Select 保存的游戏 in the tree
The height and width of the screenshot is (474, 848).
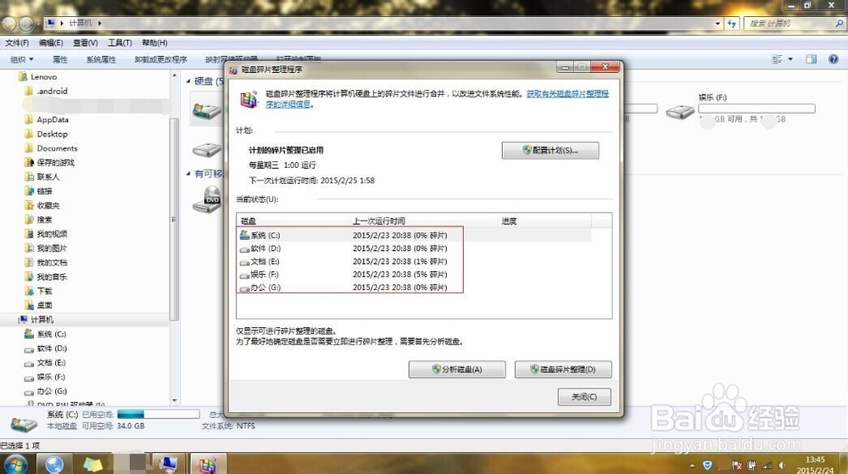click(x=55, y=162)
